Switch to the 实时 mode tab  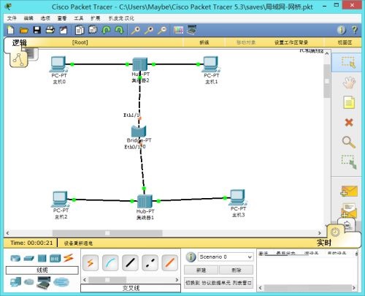324,243
